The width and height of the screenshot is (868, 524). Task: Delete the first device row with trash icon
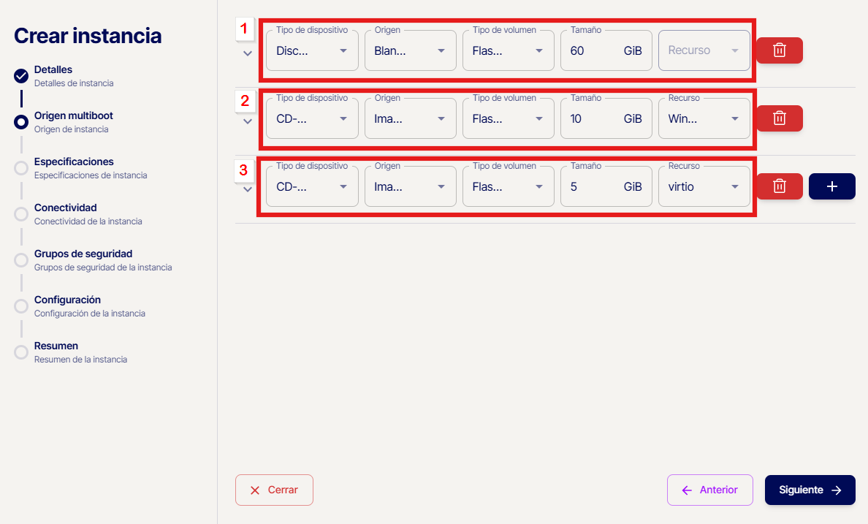click(x=779, y=50)
